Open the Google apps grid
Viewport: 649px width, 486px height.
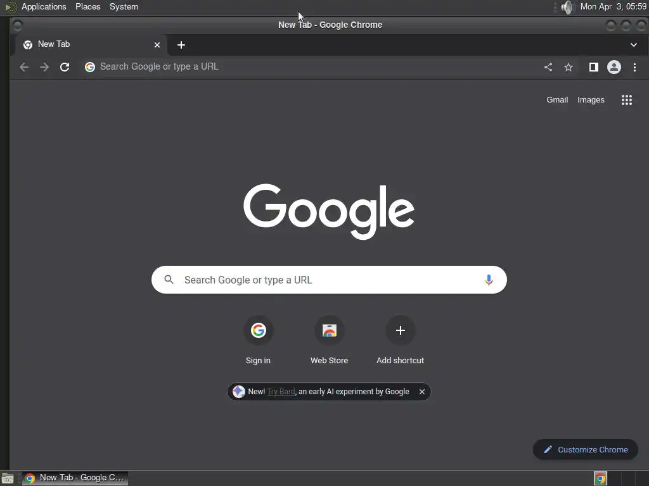tap(627, 100)
